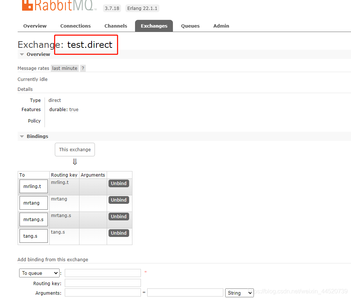Click the 3.7.18 version badge
Screen dimensions: 351x298
click(x=112, y=8)
